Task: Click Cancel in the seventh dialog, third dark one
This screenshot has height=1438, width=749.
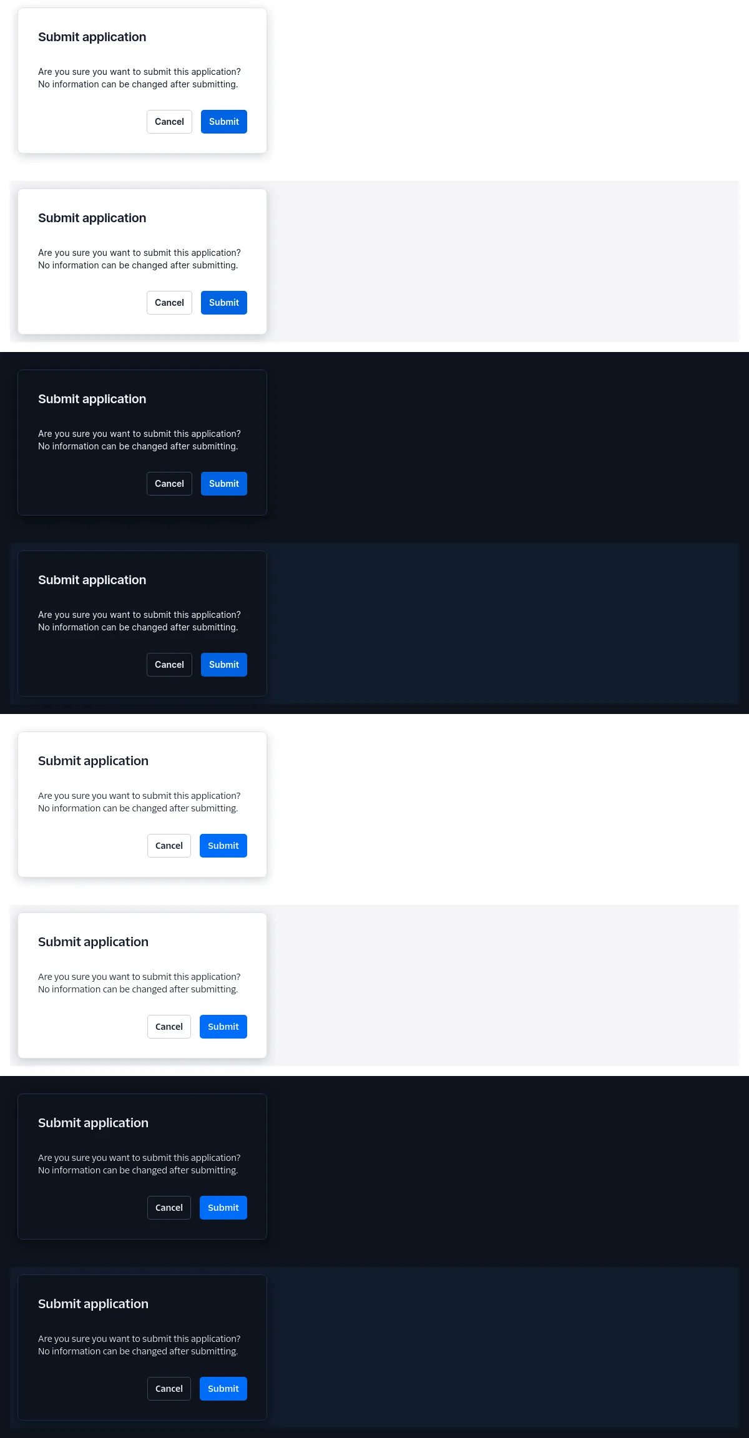Action: [x=169, y=1208]
